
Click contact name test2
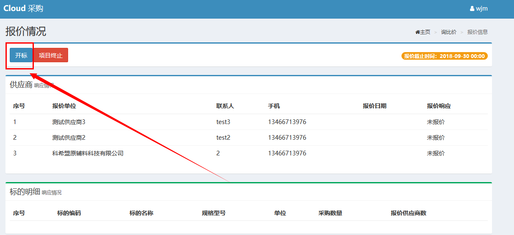pos(223,138)
